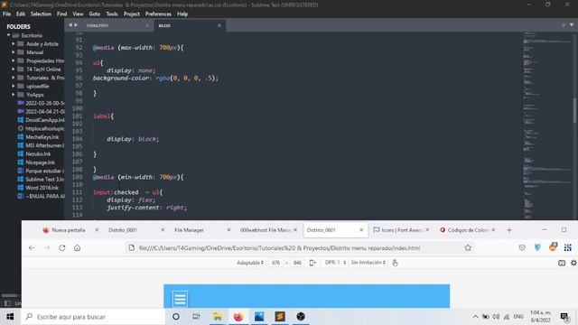This screenshot has width=578, height=325.
Task: Close the as.css editor tab
Action: click(x=219, y=25)
